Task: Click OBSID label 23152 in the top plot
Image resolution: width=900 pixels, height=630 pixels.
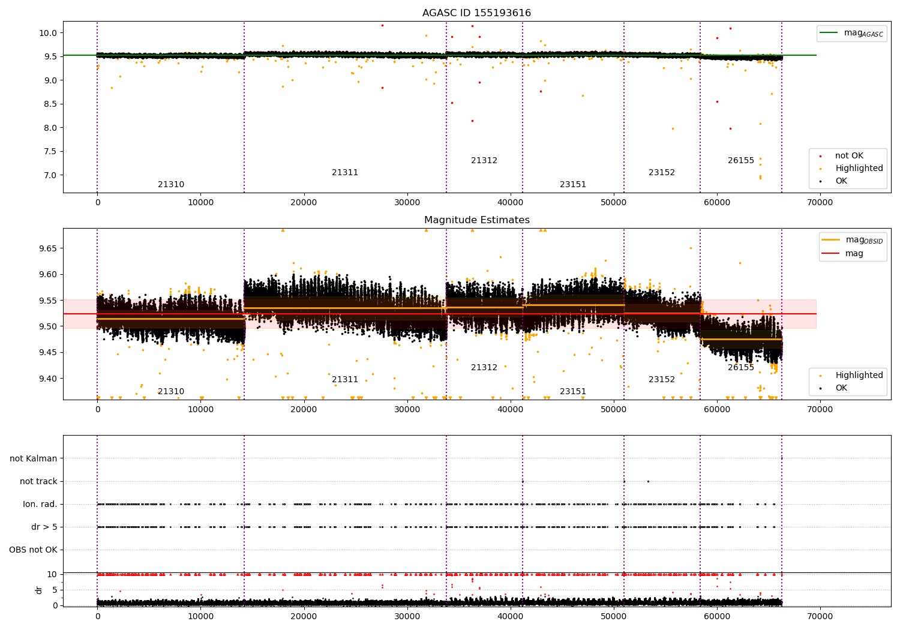Action: [x=662, y=173]
